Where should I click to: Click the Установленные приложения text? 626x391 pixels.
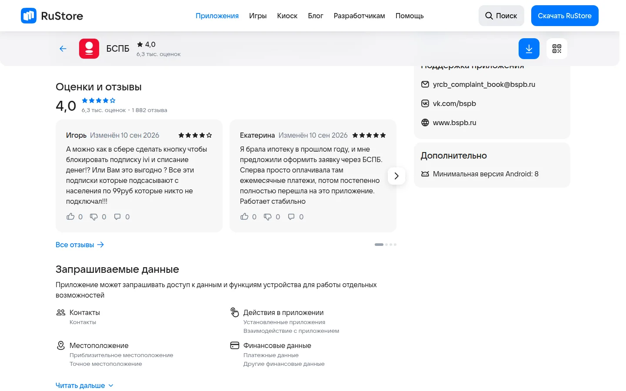click(x=284, y=322)
